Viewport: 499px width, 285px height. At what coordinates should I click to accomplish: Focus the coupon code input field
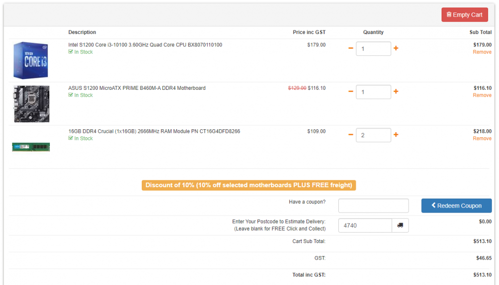[373, 206]
